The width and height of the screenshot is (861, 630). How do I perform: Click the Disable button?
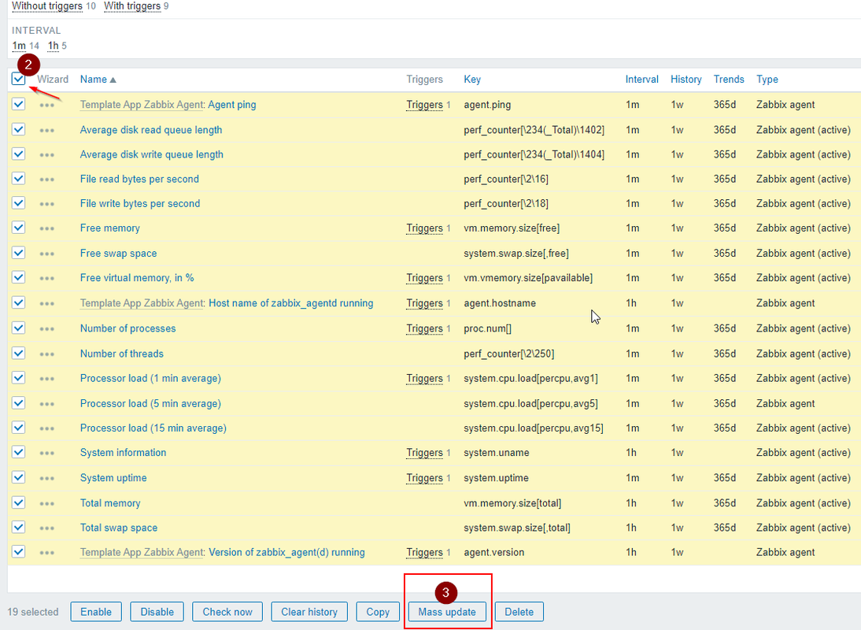tap(157, 612)
